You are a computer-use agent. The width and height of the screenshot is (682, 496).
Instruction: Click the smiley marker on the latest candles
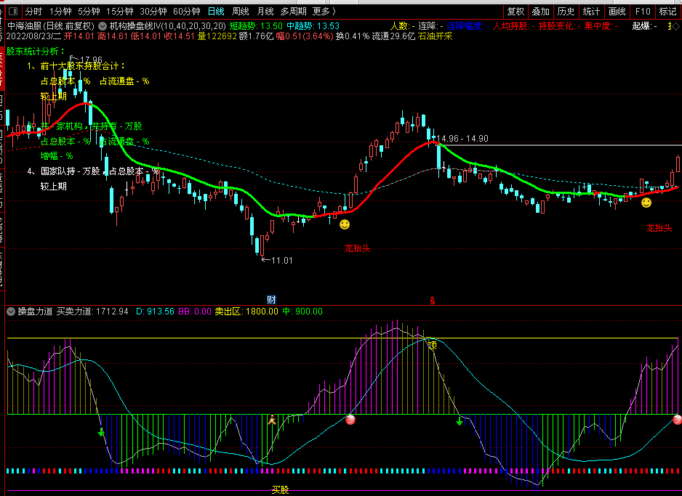coord(646,203)
